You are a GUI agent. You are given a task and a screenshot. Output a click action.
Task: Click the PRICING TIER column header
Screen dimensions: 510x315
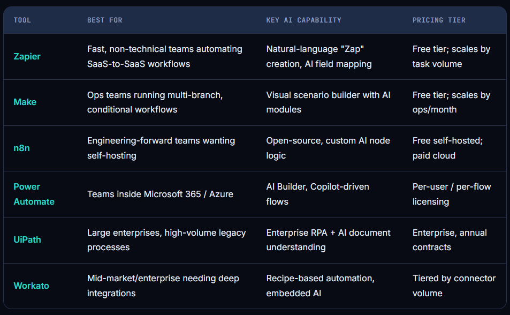click(439, 20)
